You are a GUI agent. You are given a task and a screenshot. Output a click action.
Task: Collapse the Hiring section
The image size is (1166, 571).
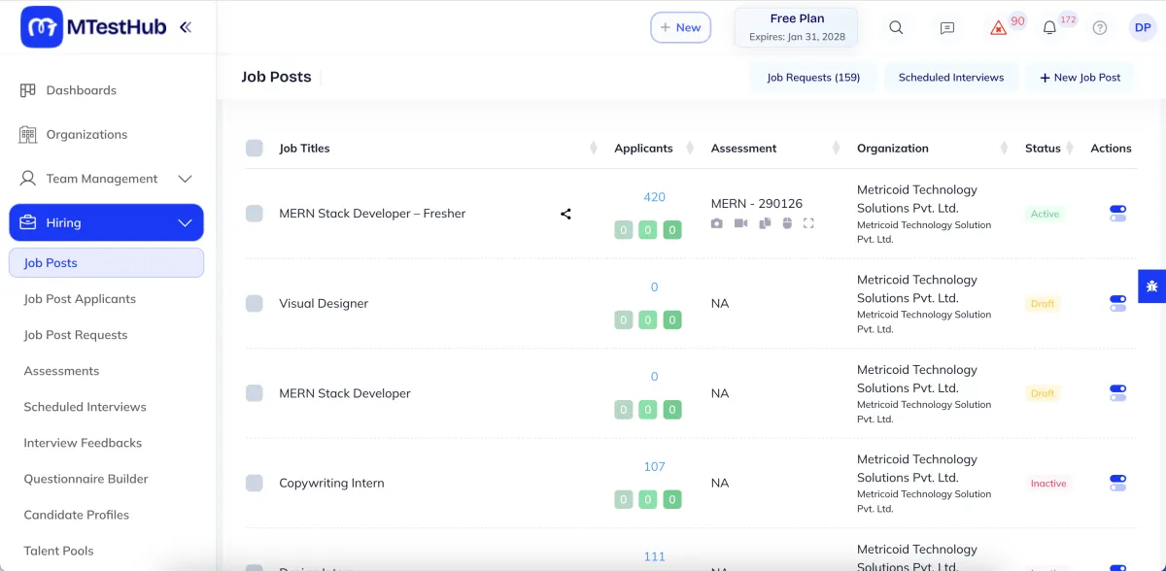(x=185, y=223)
